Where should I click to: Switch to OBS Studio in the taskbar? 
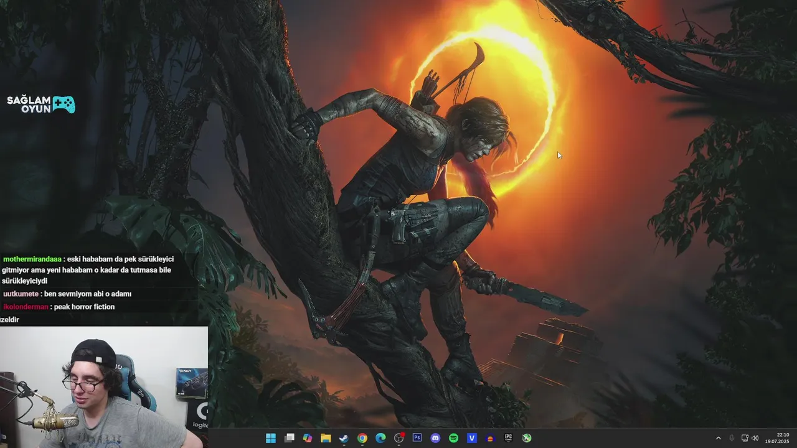point(398,438)
